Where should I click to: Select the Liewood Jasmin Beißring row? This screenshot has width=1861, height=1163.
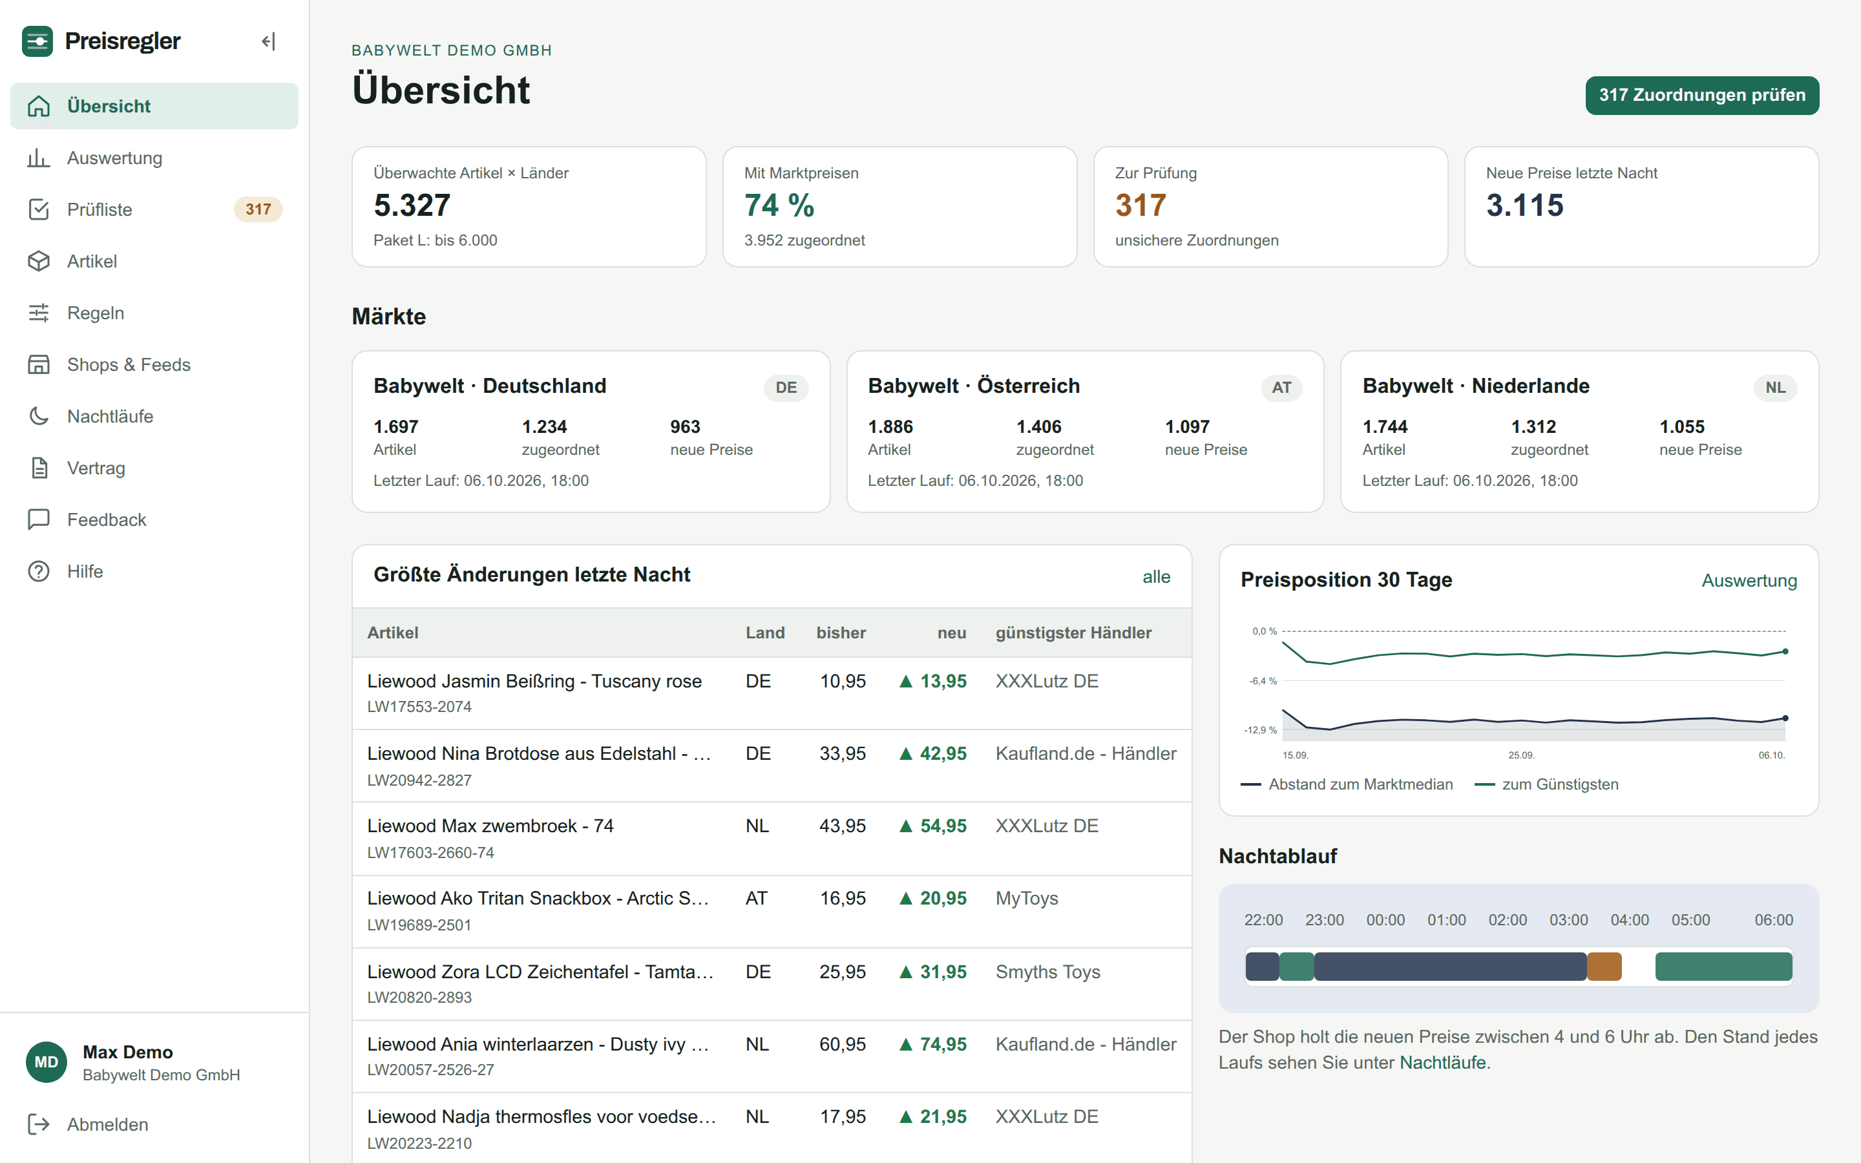tap(772, 693)
